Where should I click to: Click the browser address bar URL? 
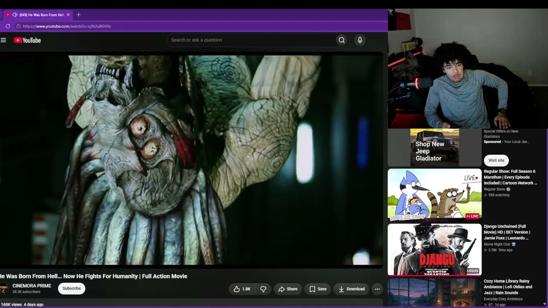coord(67,26)
